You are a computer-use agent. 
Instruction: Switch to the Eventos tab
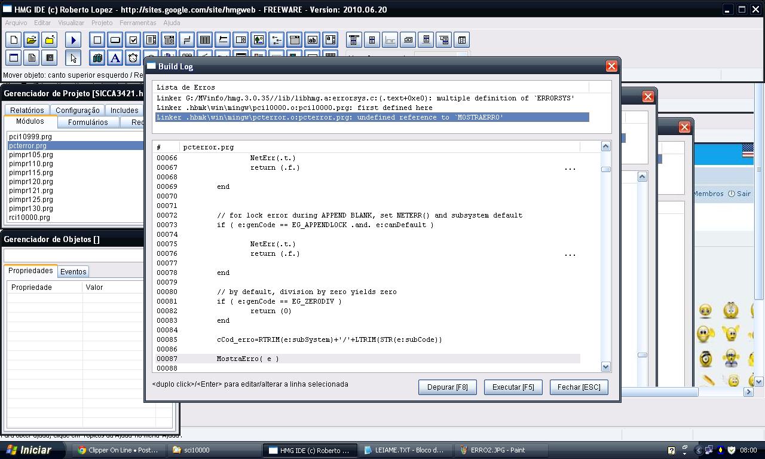[74, 271]
